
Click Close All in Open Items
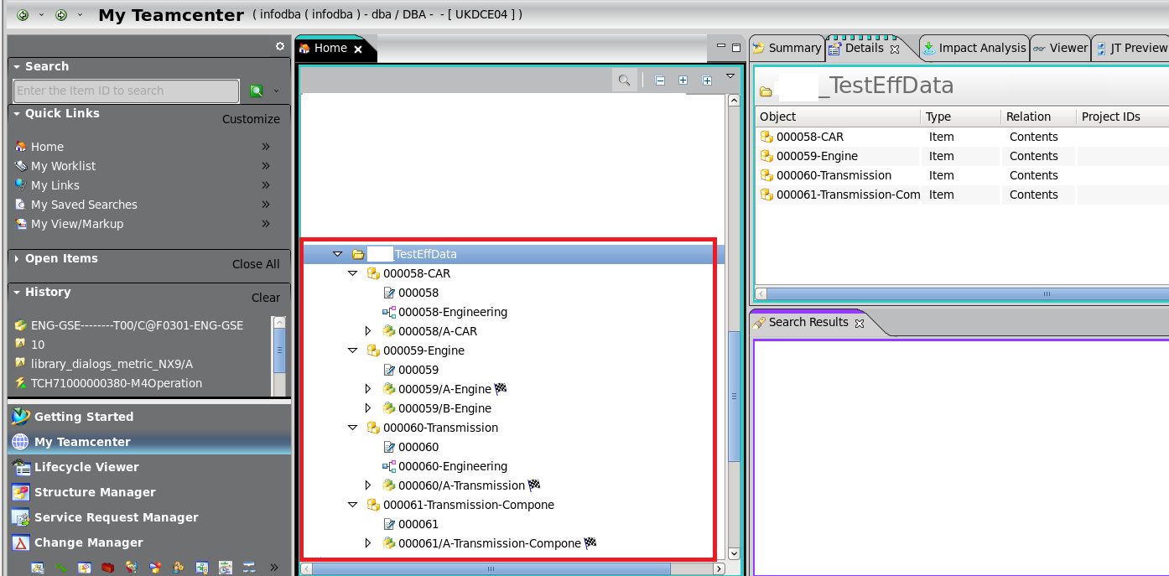[256, 264]
